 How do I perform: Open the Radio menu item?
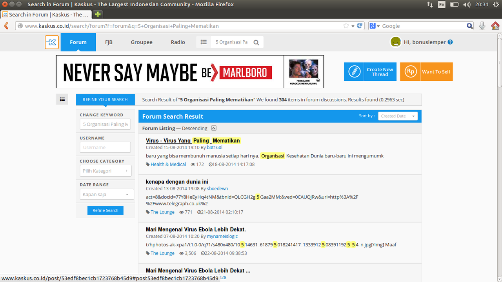[178, 42]
